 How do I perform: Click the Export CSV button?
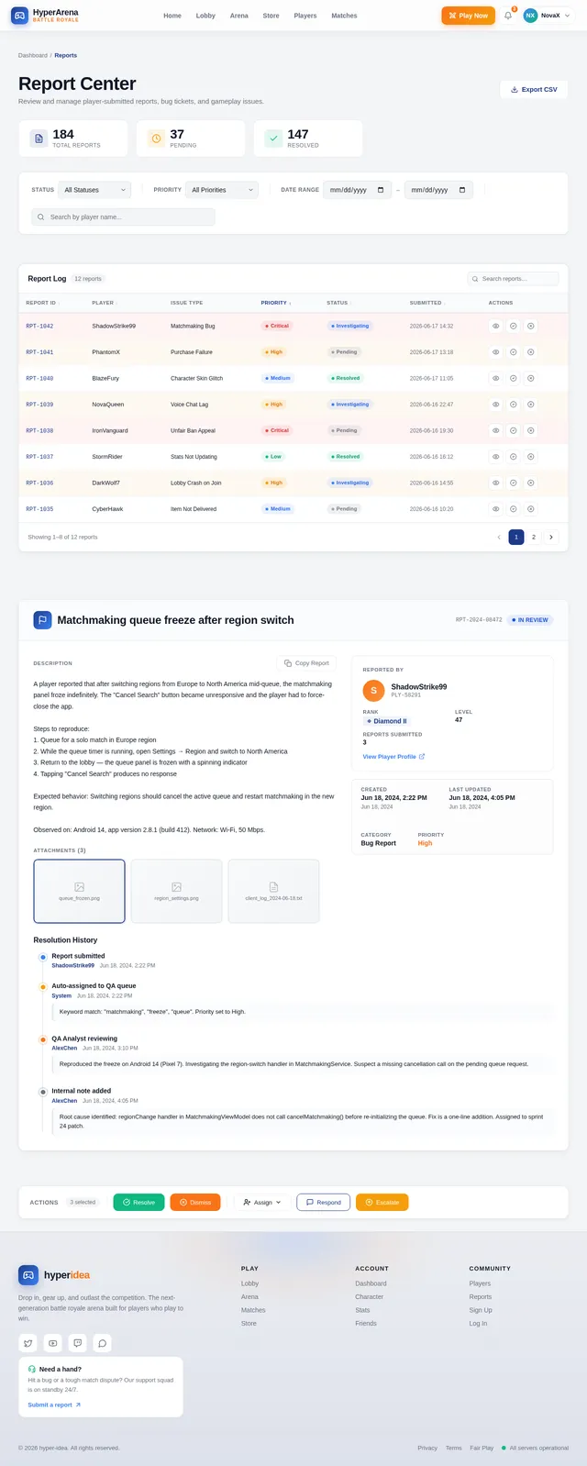click(534, 90)
